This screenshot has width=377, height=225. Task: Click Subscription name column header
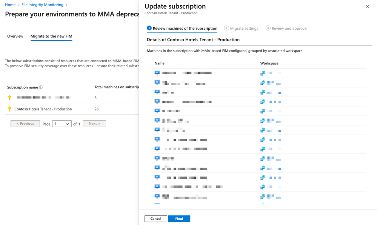(23, 87)
